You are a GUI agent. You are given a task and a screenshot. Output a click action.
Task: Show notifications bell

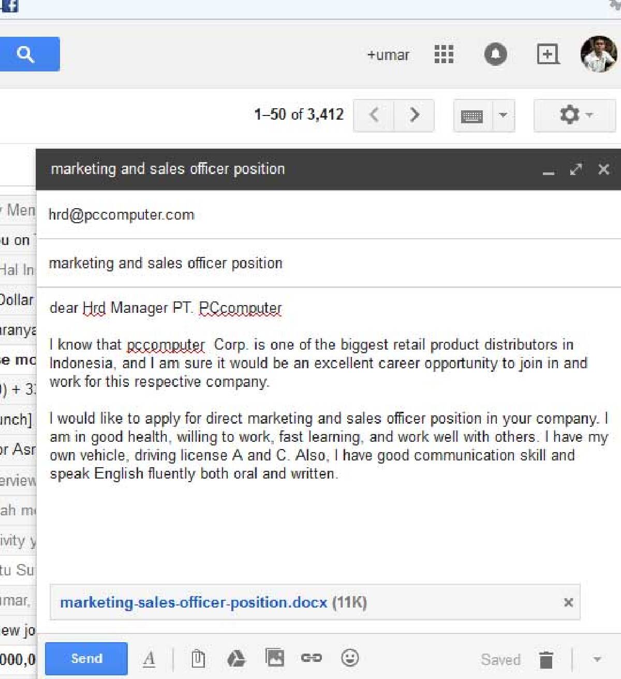(495, 54)
